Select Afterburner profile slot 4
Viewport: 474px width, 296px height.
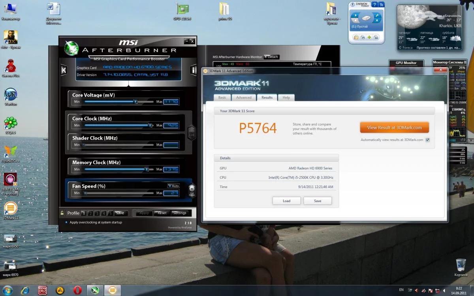(x=103, y=213)
